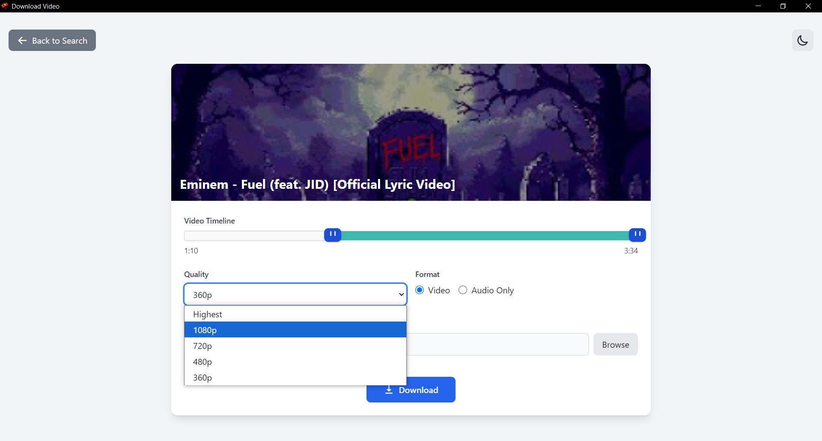Toggle dark mode with the moon icon

(802, 40)
